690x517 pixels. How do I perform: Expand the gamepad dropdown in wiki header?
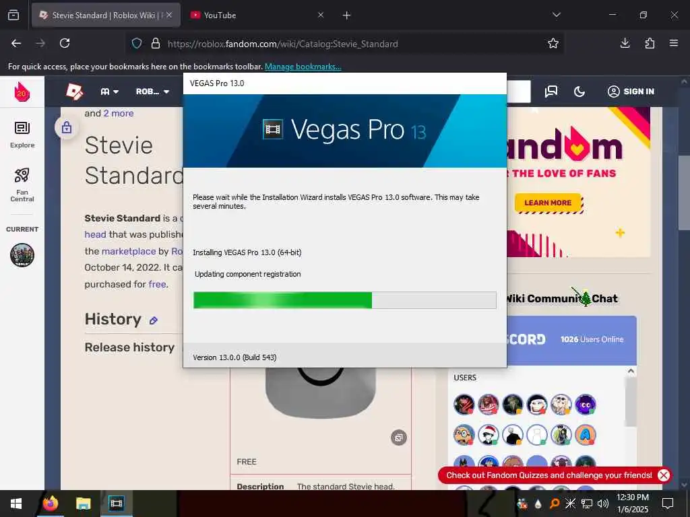110,92
